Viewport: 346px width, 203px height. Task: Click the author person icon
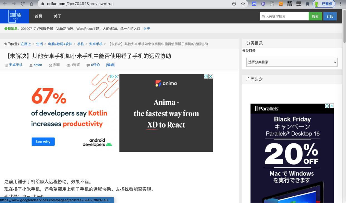point(31,65)
